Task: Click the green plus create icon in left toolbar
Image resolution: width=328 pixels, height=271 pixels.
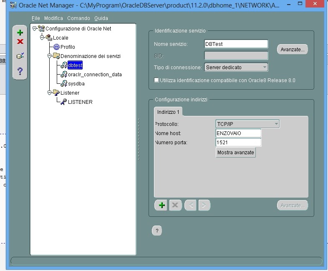Action: 20,33
